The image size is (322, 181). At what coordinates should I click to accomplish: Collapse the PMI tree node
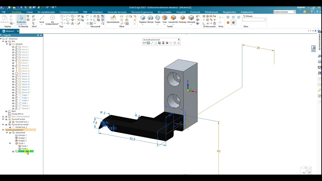coord(3,41)
